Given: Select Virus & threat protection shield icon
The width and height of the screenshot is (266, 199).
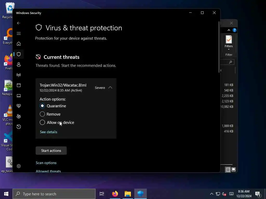Looking at the screenshot, I should (19, 54).
